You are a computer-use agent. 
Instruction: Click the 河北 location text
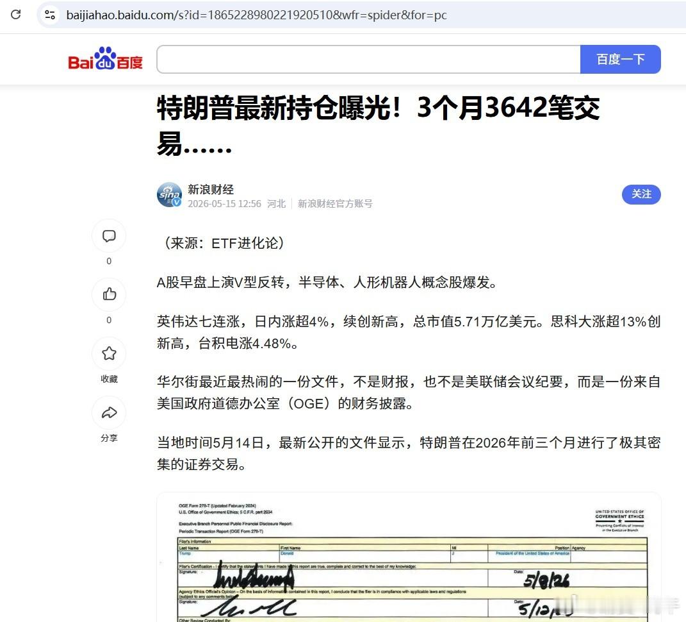(277, 204)
